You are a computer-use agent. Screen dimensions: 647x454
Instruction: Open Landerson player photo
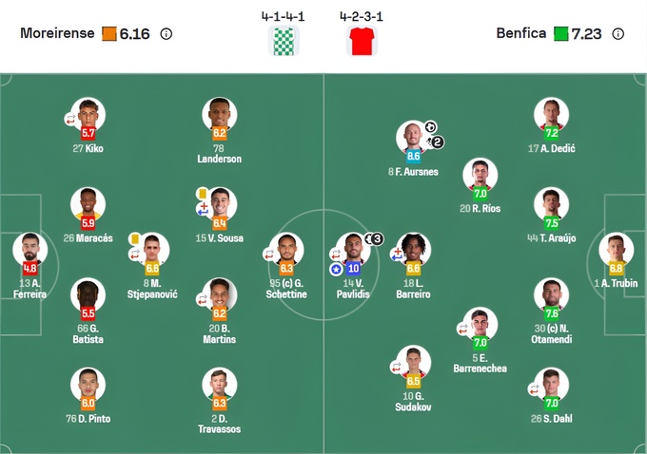(220, 114)
